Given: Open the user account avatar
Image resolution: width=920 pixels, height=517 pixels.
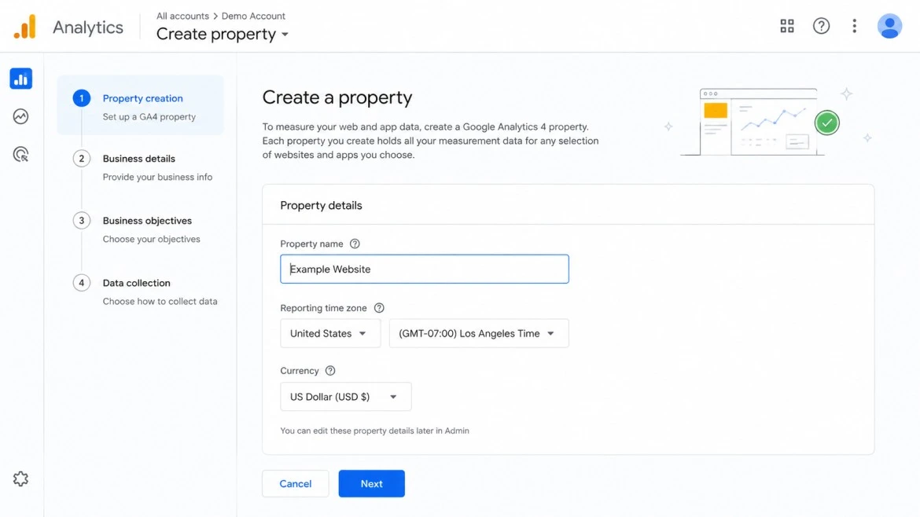Looking at the screenshot, I should coord(889,26).
